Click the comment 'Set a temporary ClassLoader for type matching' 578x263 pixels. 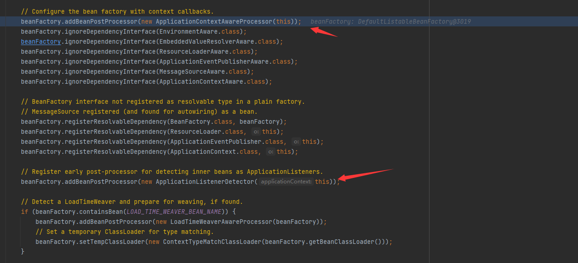click(x=125, y=232)
